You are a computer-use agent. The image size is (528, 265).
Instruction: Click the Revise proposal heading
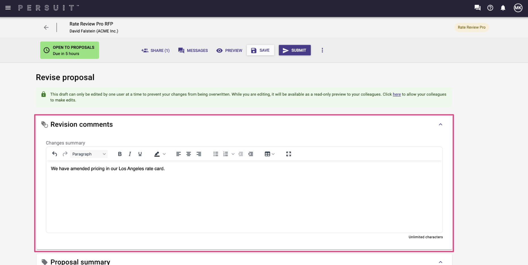coord(65,77)
